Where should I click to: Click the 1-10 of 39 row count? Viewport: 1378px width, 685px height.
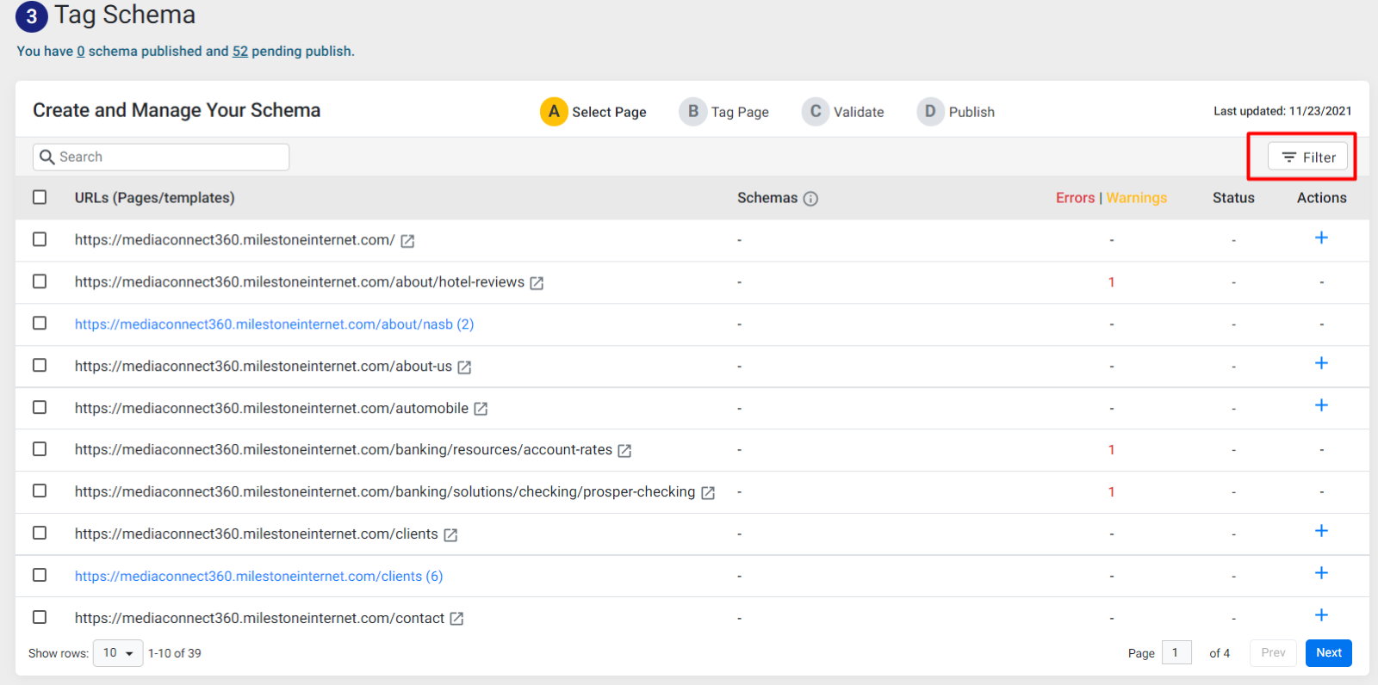point(175,653)
